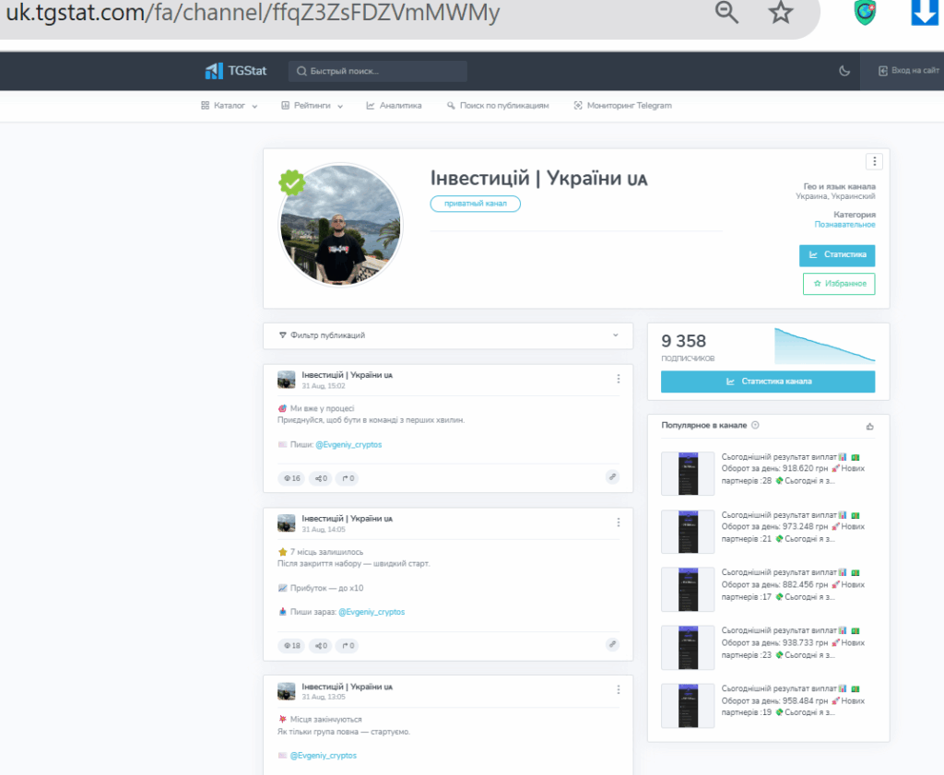The width and height of the screenshot is (944, 775).
Task: Copy link icon of the 14:05 post
Action: pos(612,644)
